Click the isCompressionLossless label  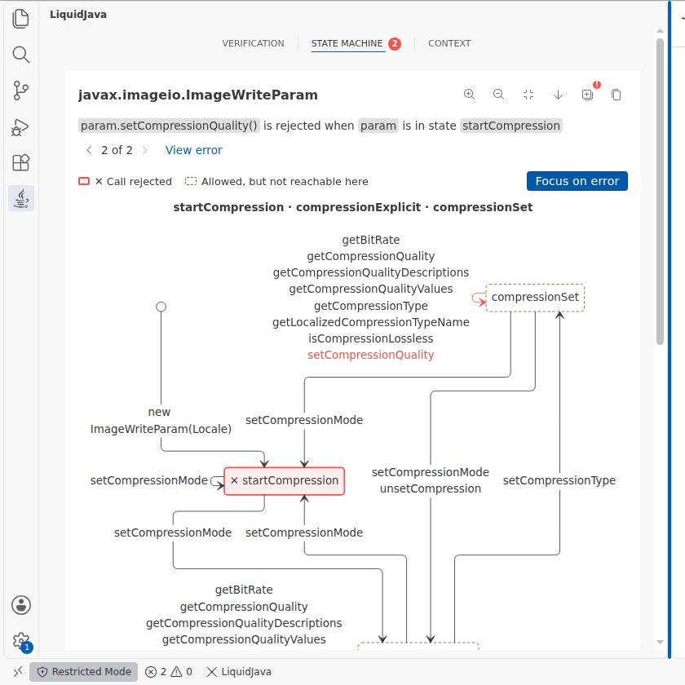point(370,338)
